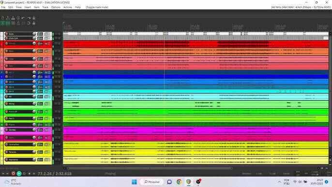Screen dimensions: 332x187
Task: Toggle the locking padlock icon
Action: (34, 23)
